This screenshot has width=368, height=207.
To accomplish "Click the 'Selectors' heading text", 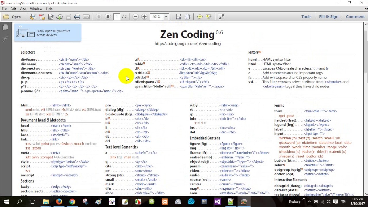I will (28, 52).
